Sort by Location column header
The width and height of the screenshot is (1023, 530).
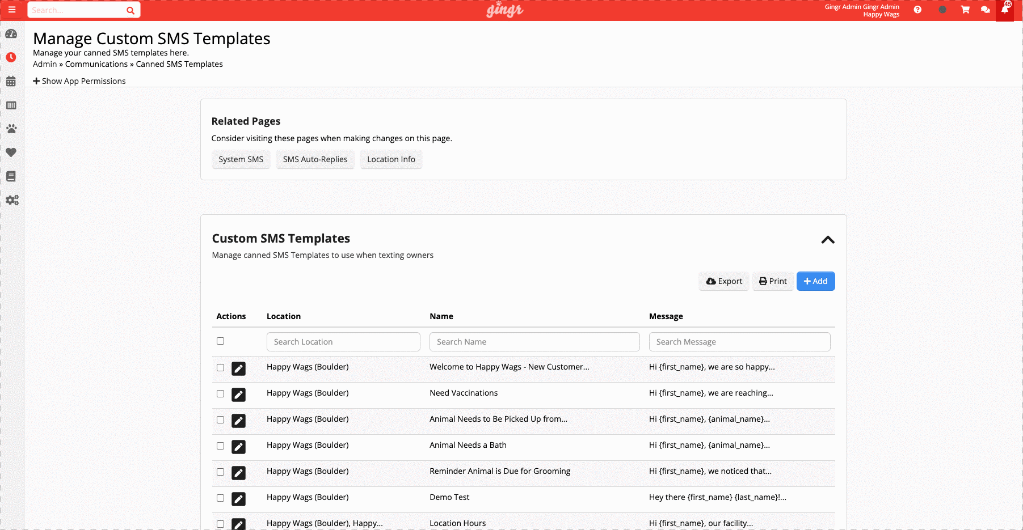(284, 316)
